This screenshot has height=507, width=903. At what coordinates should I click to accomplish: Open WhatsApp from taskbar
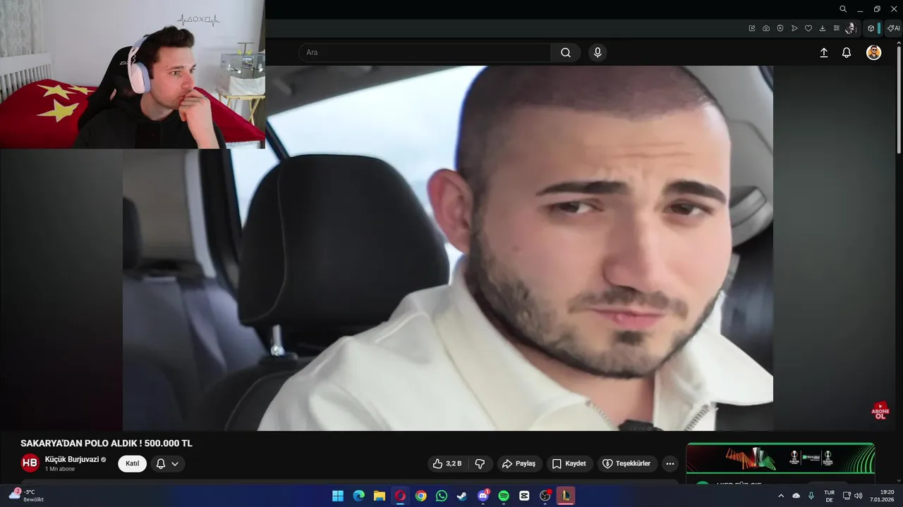click(x=442, y=496)
